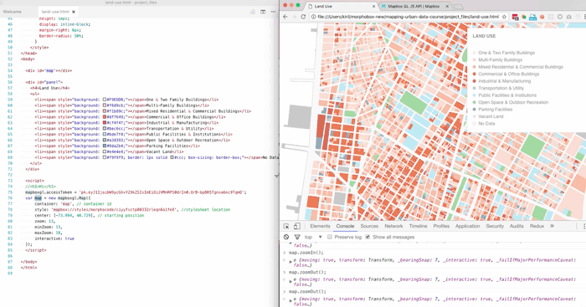Click the browser forward arrow

pos(294,17)
